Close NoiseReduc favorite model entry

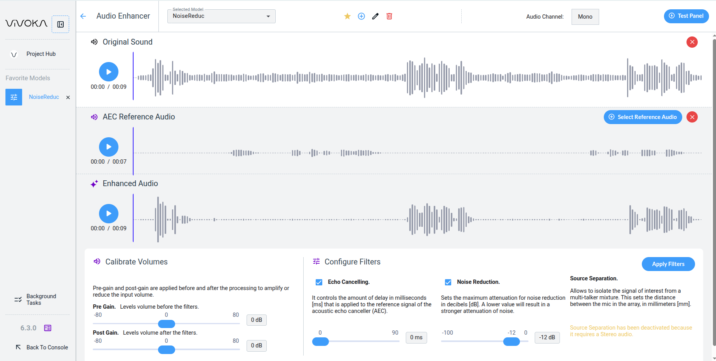click(68, 97)
